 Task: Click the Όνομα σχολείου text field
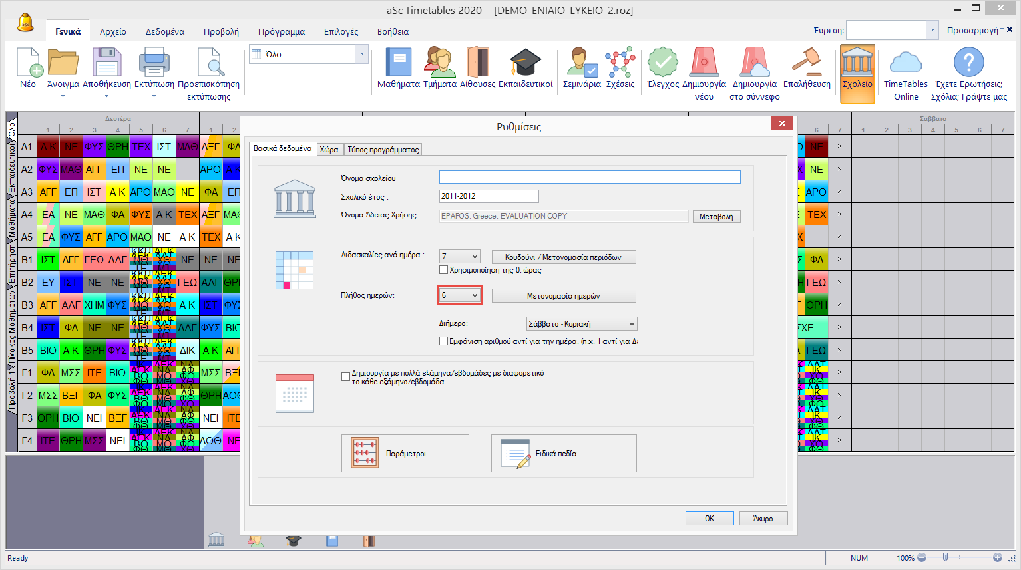tap(589, 177)
